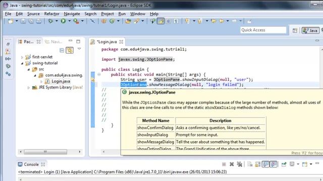
Task: Click the Back navigation arrow icon
Action: (222, 21)
